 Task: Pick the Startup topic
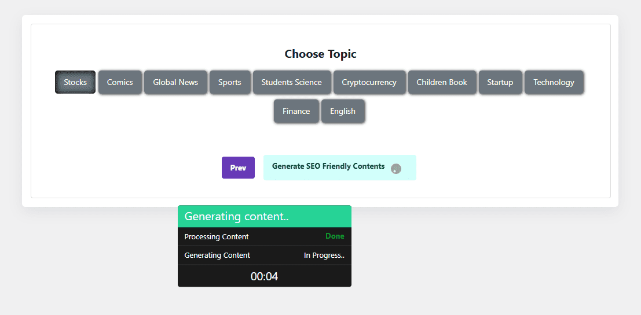(x=500, y=82)
